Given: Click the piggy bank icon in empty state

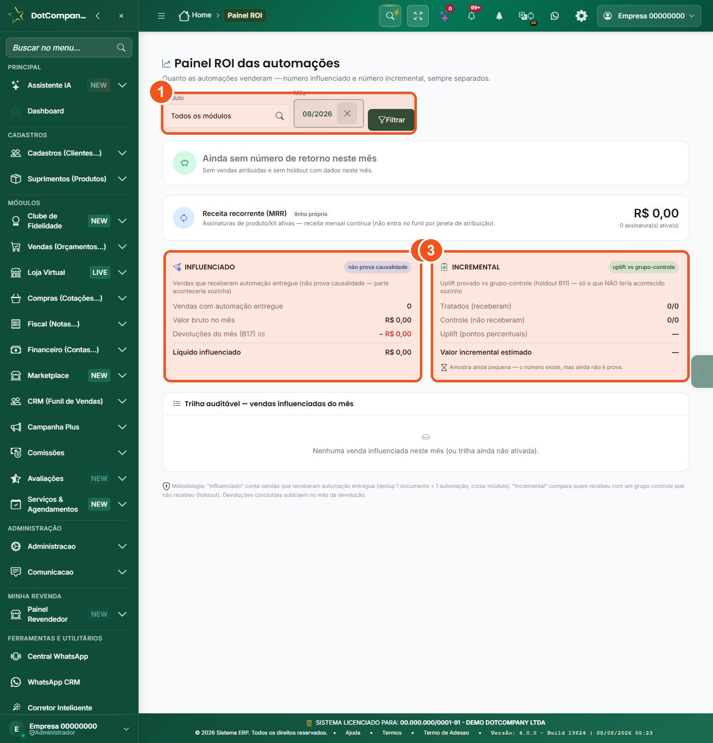Looking at the screenshot, I should click(185, 163).
